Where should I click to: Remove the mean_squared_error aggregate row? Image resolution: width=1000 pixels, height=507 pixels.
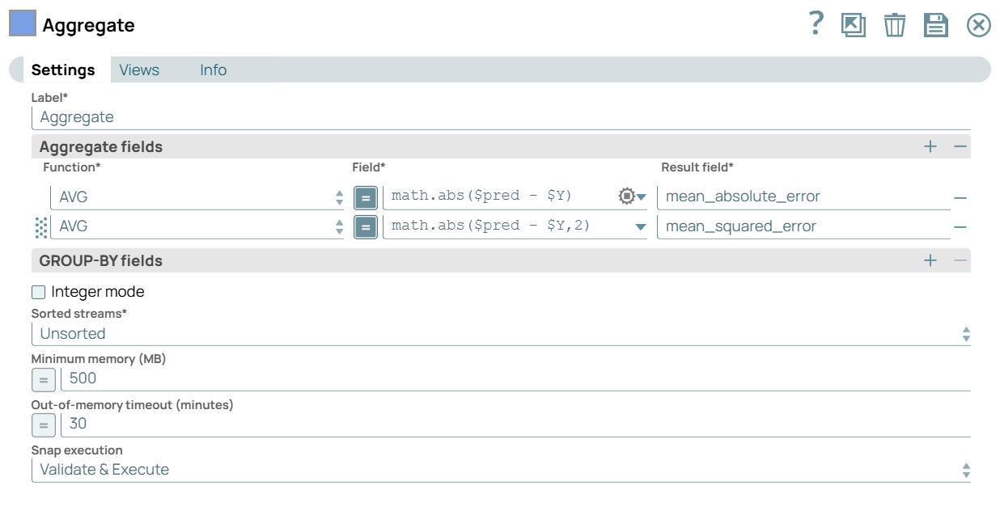click(960, 226)
